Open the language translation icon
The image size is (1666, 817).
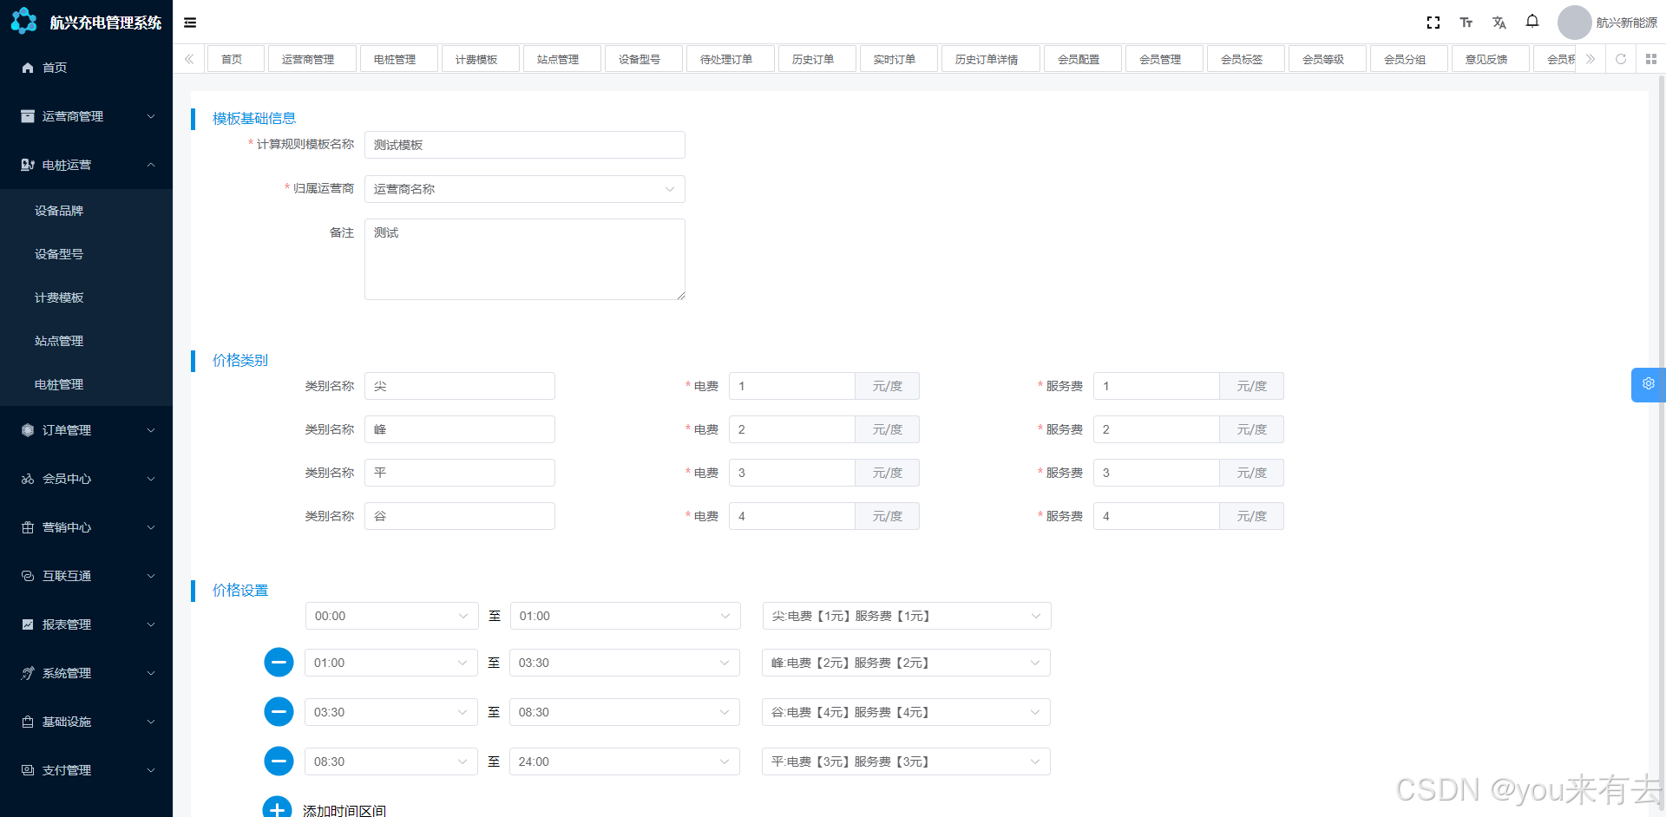click(1499, 23)
